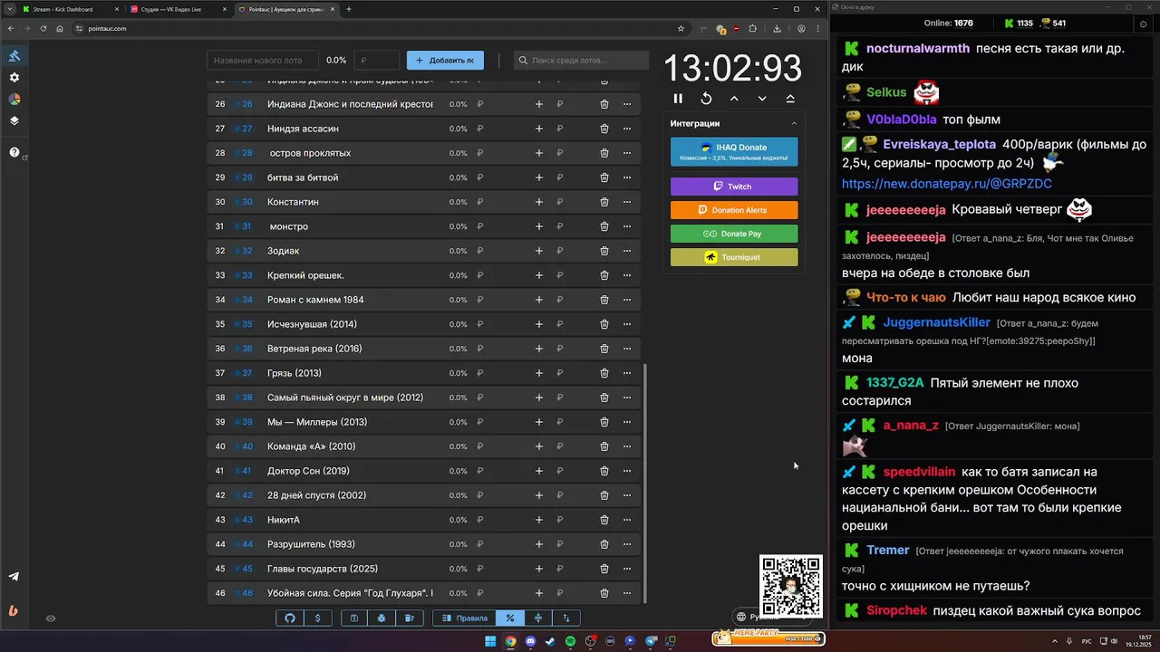This screenshot has width=1160, height=652.
Task: Open the auction hammer sidebar icon
Action: 14,56
